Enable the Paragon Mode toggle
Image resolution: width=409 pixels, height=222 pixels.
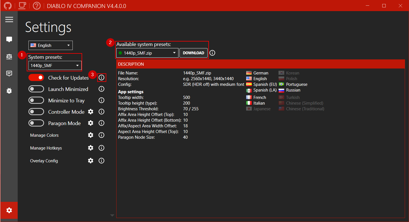36,123
